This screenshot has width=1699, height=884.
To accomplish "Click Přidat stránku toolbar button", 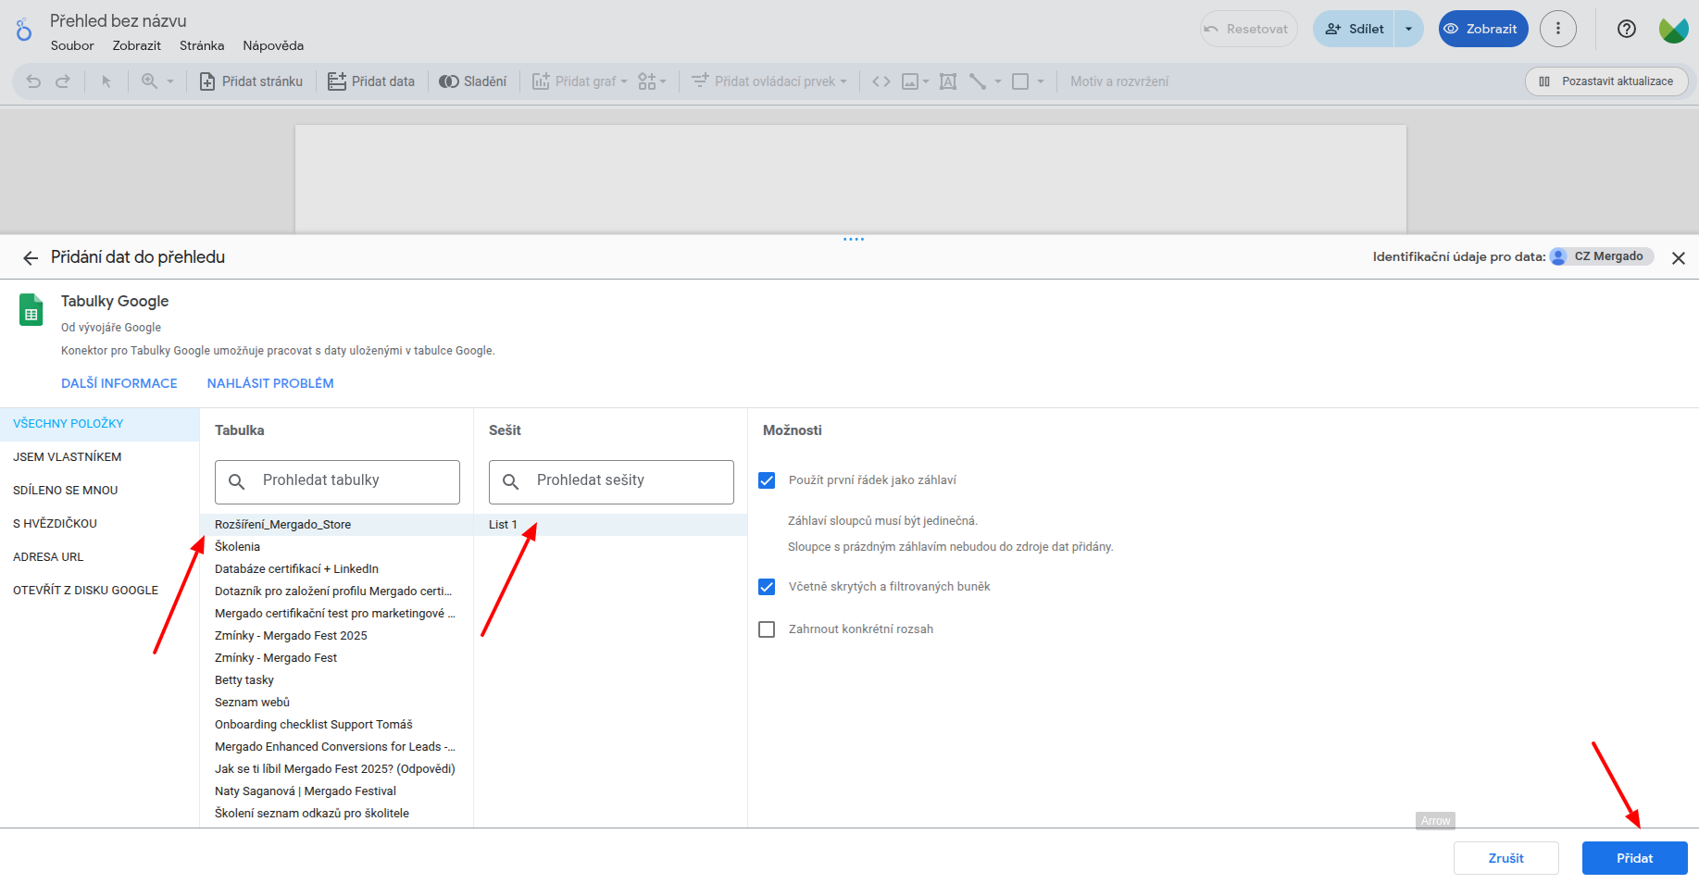I will (251, 81).
